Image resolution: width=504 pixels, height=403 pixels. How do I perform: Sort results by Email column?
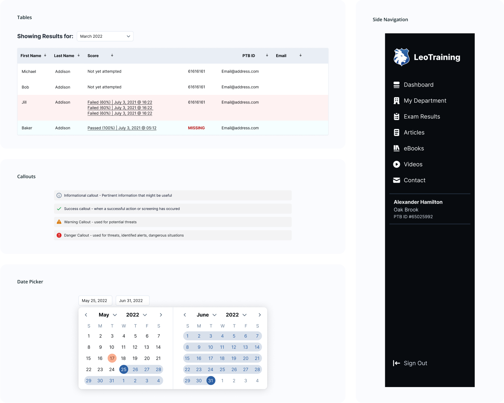click(300, 55)
